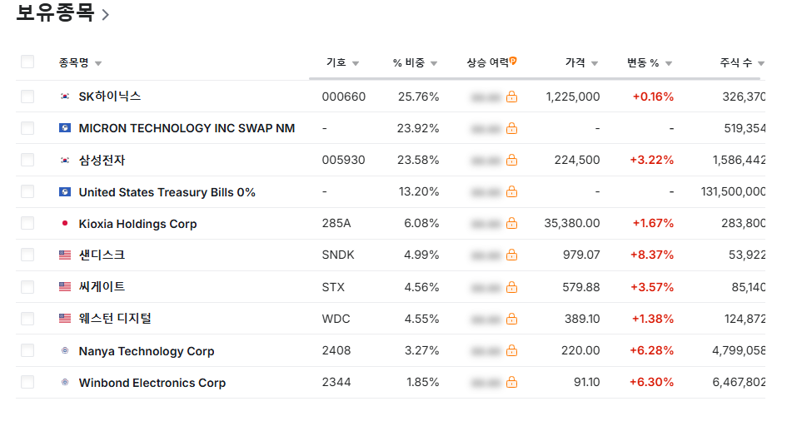Click the lock icon in 웨스턴 디지털 row
The height and width of the screenshot is (436, 787).
pyautogui.click(x=511, y=319)
